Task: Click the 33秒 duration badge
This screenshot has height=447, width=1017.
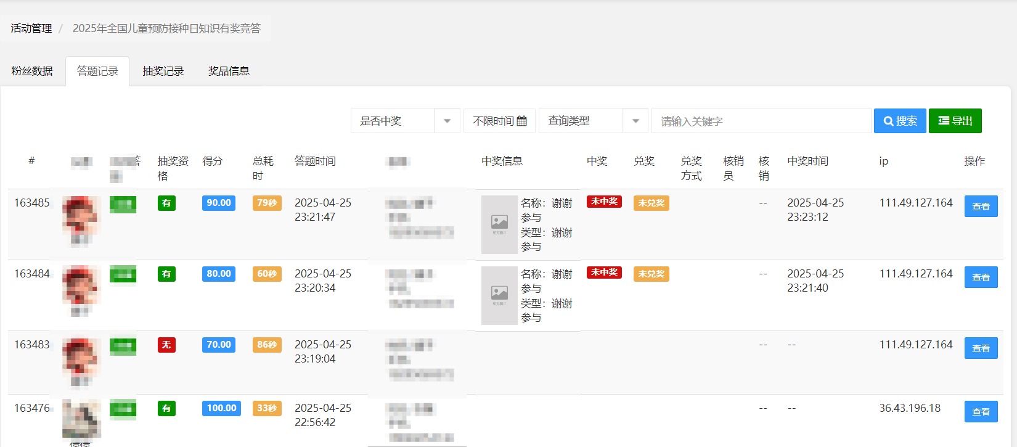Action: 267,408
